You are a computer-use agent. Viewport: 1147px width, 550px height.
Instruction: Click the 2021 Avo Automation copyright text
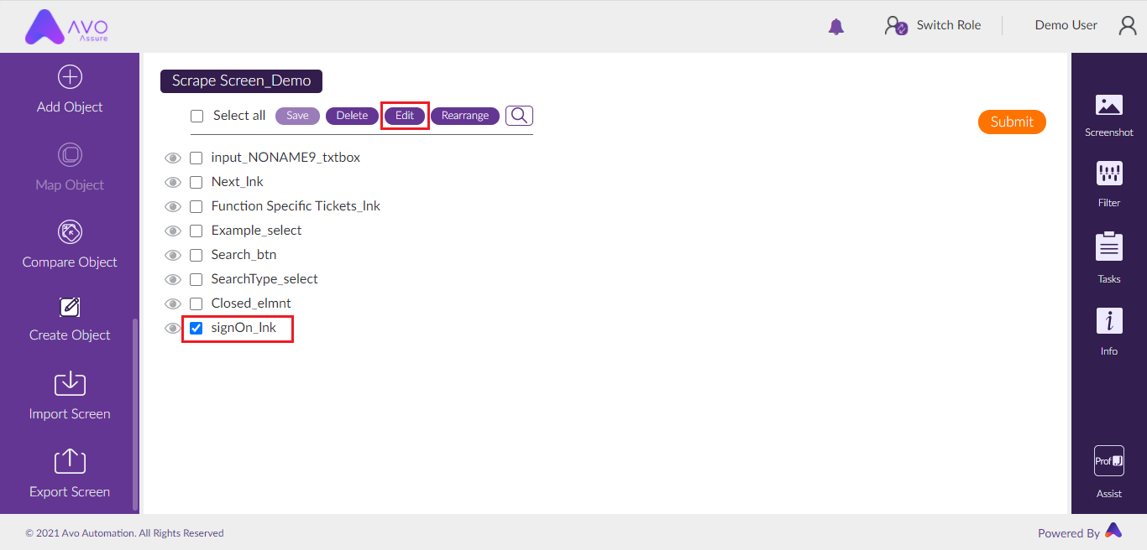124,532
